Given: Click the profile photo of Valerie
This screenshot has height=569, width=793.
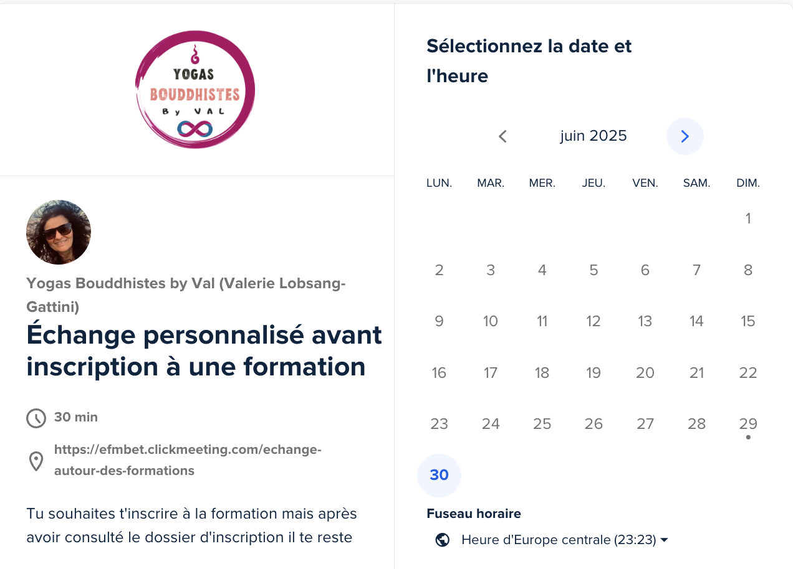Looking at the screenshot, I should coord(58,232).
